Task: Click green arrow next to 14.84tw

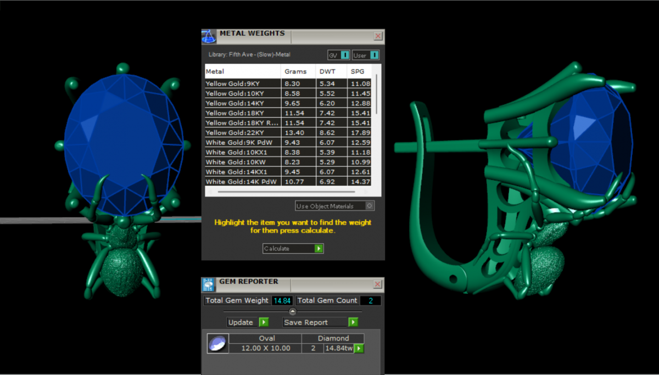Action: coord(359,348)
